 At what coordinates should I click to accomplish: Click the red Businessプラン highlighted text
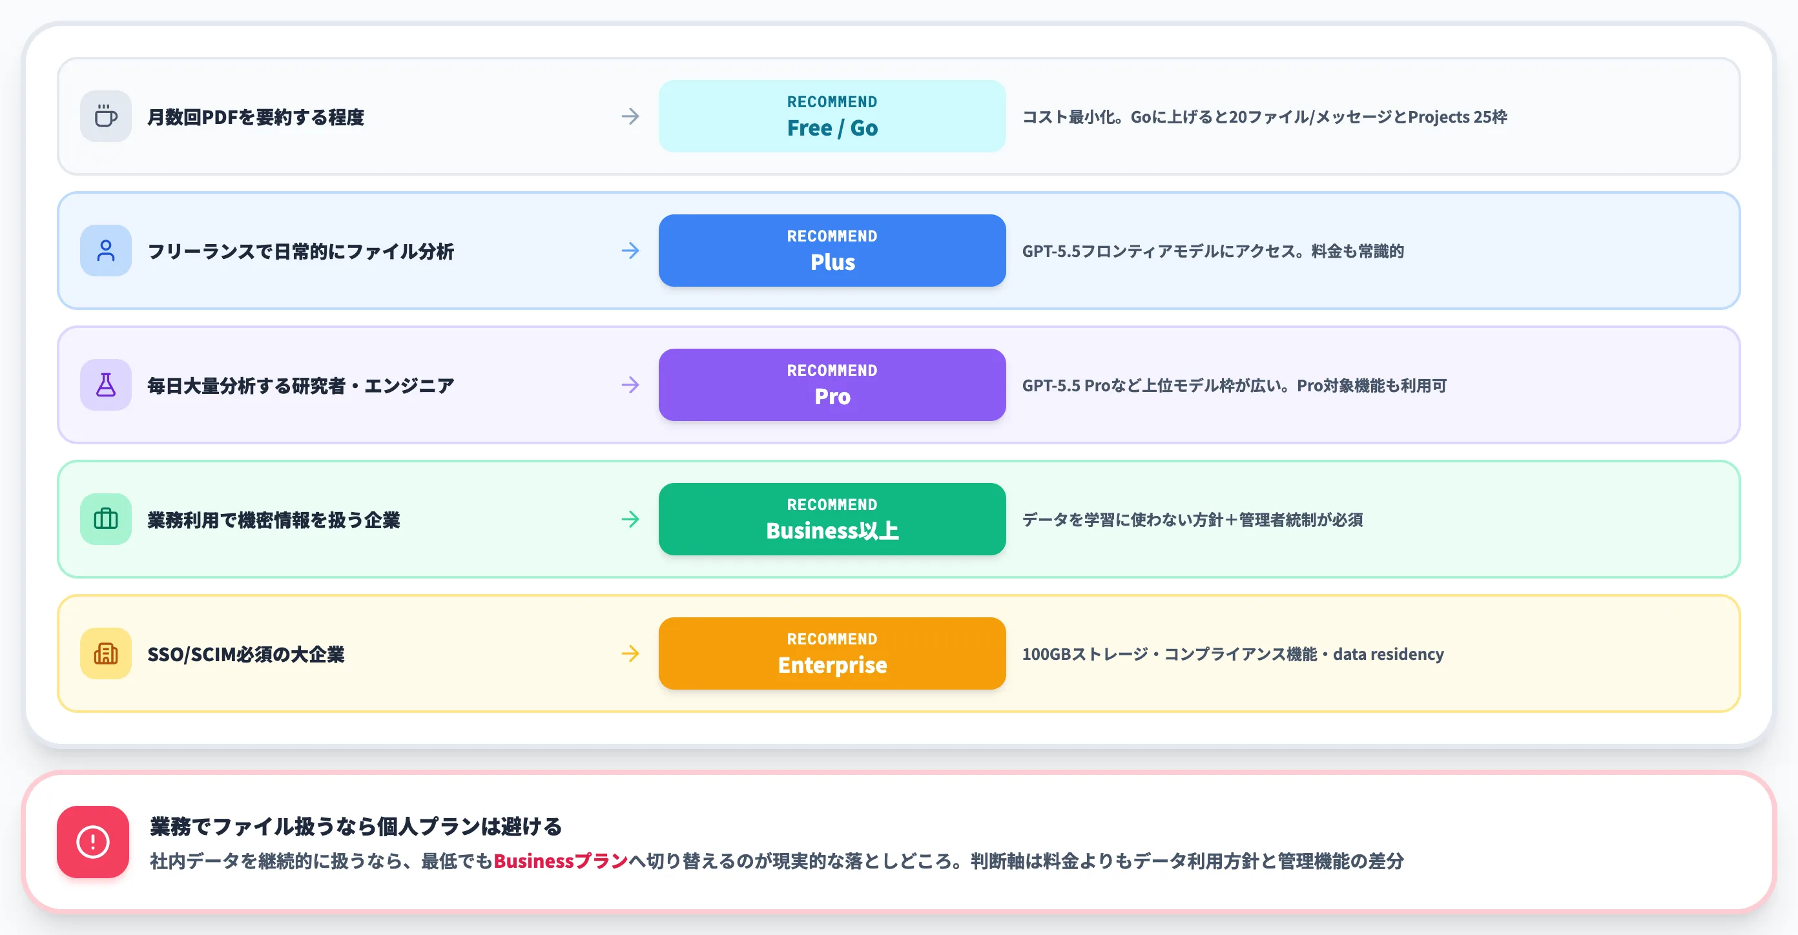561,861
